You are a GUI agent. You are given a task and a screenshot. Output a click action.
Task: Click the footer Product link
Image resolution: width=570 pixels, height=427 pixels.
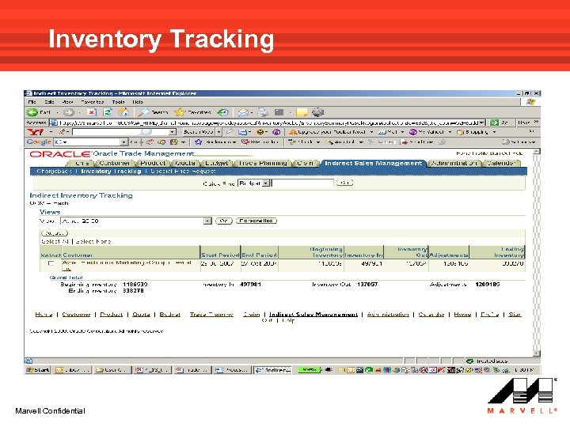tap(112, 315)
